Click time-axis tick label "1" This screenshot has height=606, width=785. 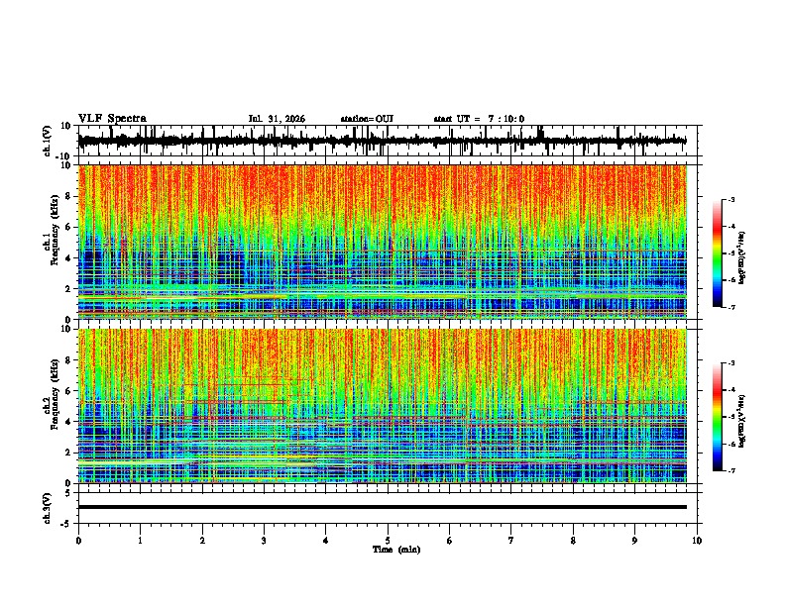(x=140, y=541)
